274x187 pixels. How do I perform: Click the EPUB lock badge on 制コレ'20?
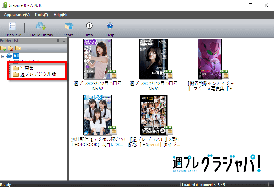click(112, 130)
